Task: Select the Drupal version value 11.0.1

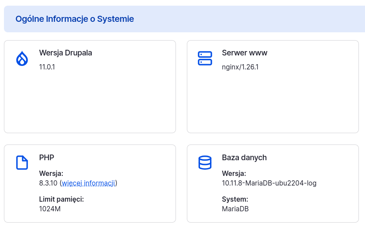Action: pyautogui.click(x=47, y=67)
